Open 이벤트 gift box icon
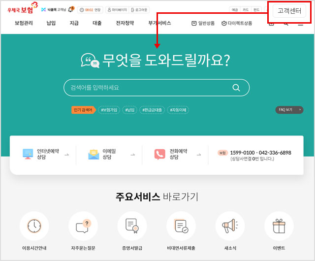Image resolution: width=315 pixels, height=261 pixels. [279, 226]
